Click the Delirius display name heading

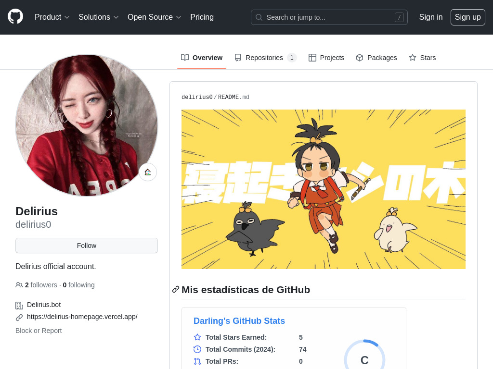(x=37, y=211)
